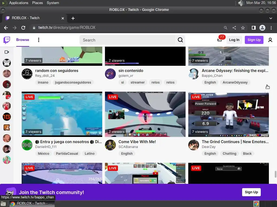
Task: Click the 'México' tag
Action: click(44, 153)
